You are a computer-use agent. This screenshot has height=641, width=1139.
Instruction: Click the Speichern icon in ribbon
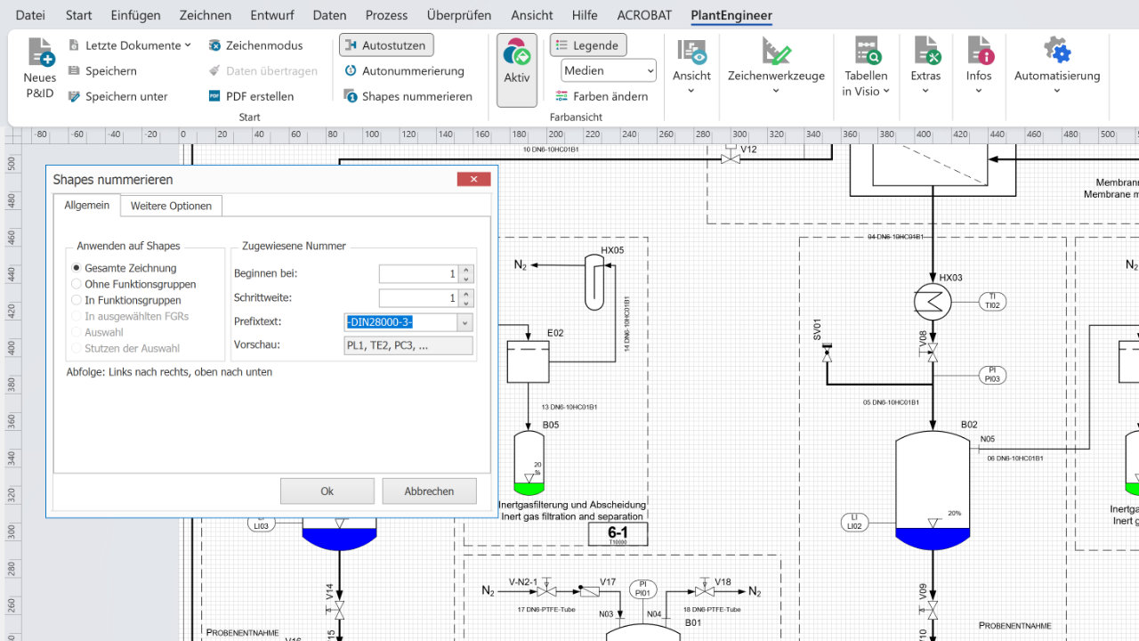click(x=74, y=71)
